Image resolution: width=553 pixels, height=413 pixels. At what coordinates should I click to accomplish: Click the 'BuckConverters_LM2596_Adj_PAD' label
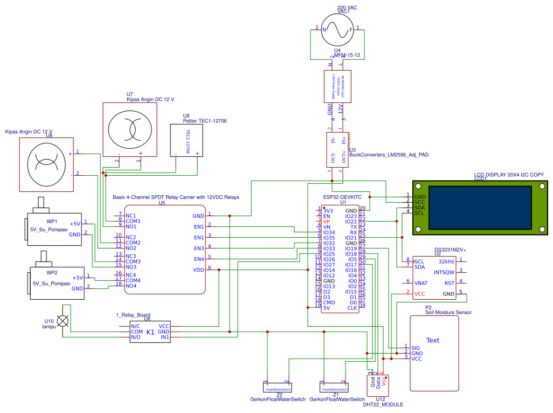pos(389,155)
